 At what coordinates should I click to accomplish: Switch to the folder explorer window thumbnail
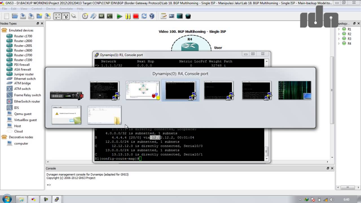click(x=105, y=115)
